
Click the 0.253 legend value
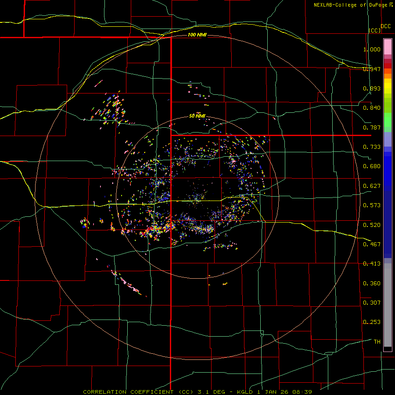[372, 322]
